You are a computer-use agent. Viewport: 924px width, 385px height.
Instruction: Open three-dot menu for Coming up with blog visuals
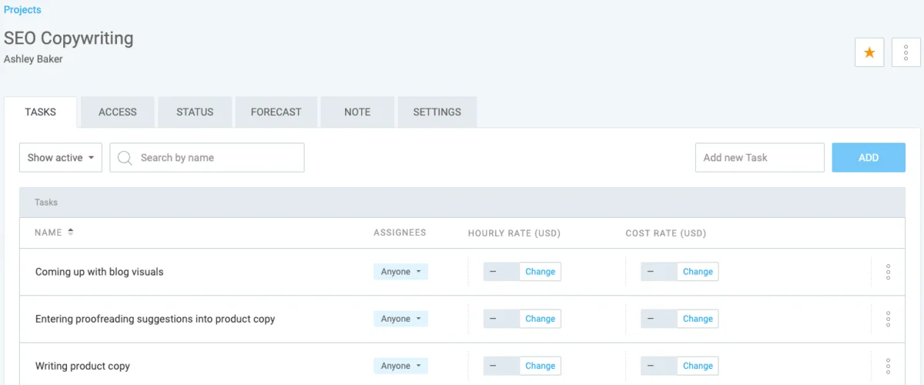click(x=888, y=272)
